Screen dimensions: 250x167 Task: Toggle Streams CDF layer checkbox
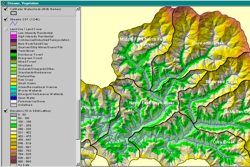[x=6, y=19]
